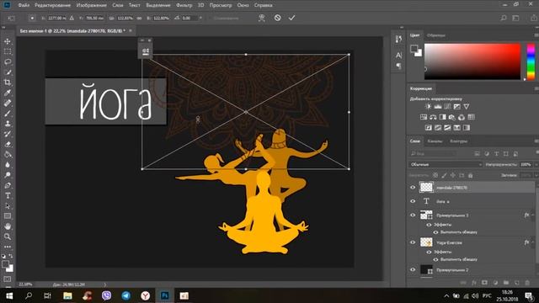Select the Eraser tool

tap(8, 144)
